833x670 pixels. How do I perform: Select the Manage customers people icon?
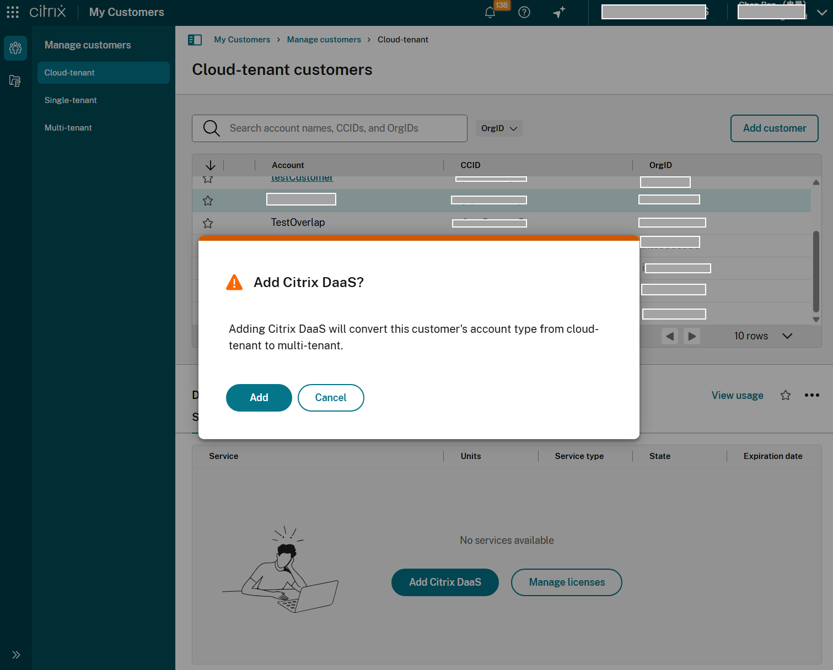pos(15,48)
